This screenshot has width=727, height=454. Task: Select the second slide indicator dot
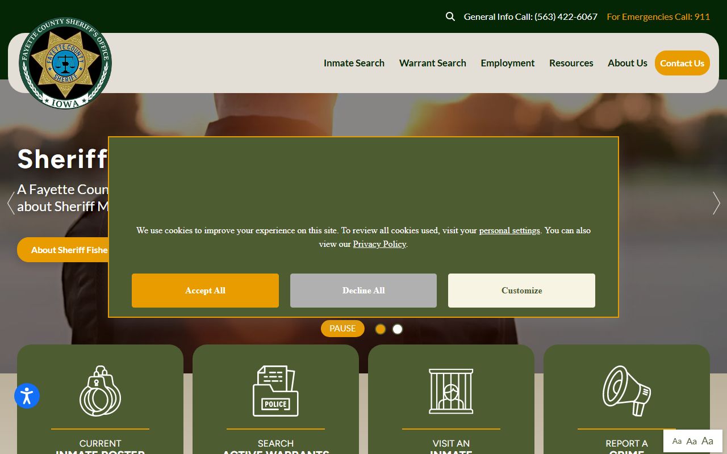398,329
